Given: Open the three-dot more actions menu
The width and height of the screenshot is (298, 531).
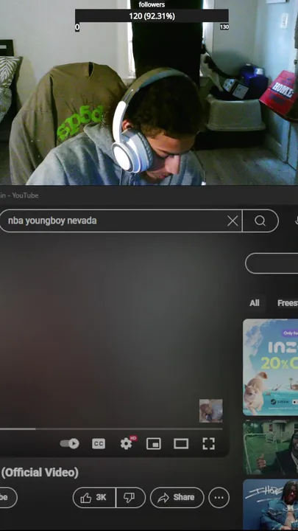Looking at the screenshot, I should point(219,498).
